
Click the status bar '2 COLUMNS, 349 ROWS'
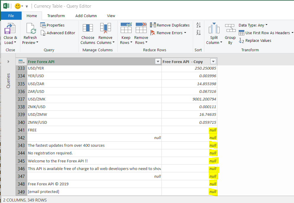[25, 200]
